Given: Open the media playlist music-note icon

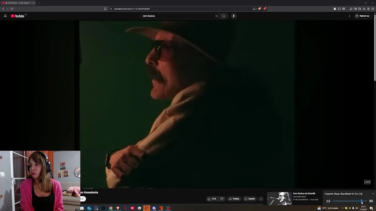Looking at the screenshot, I should pos(351,9).
